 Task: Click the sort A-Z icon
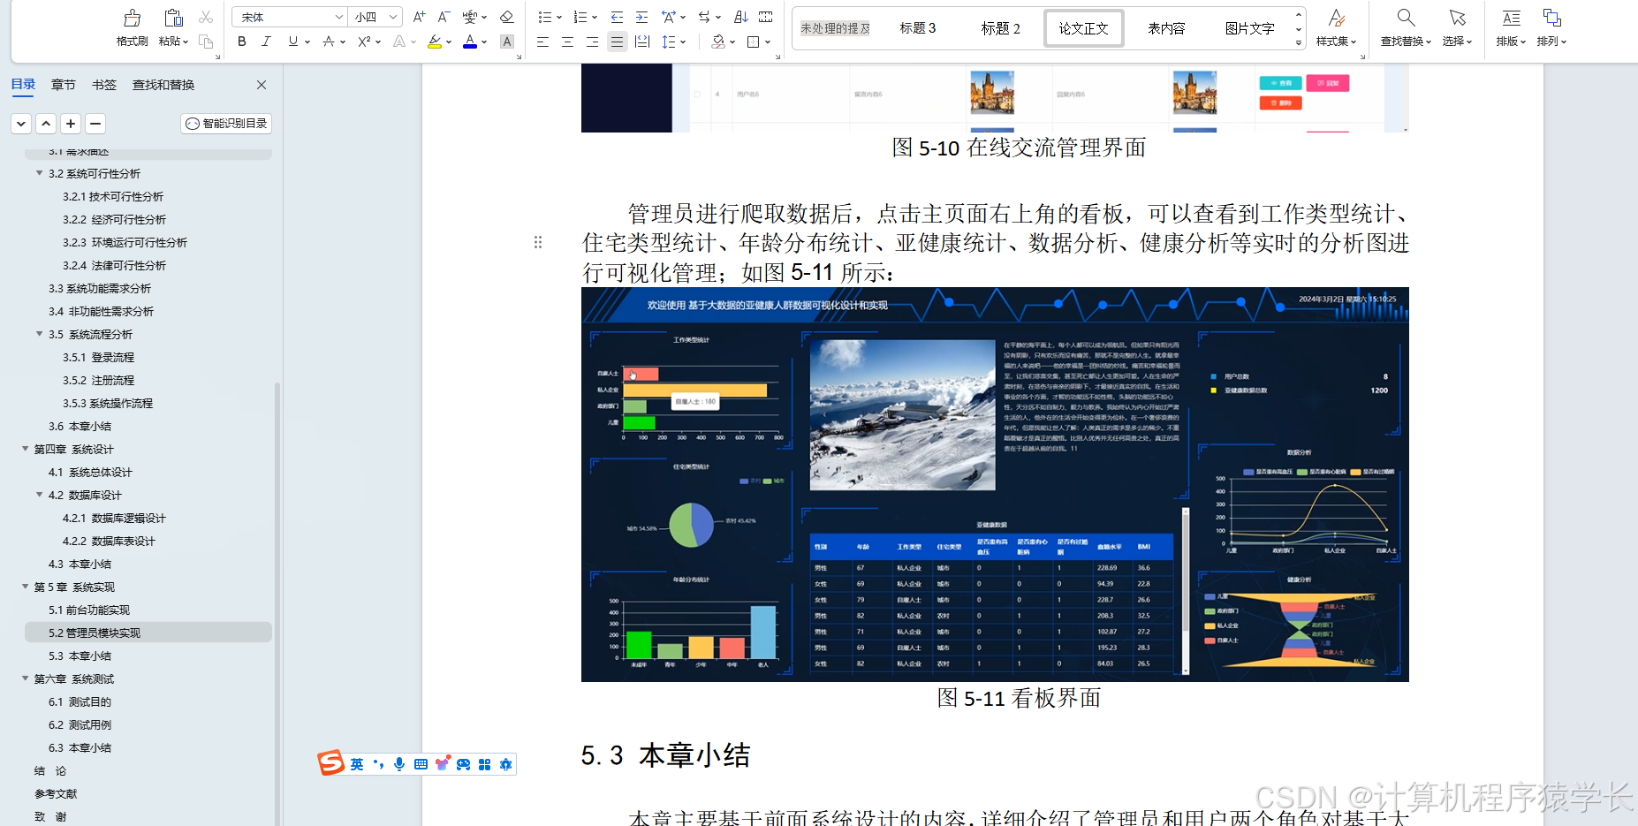740,17
